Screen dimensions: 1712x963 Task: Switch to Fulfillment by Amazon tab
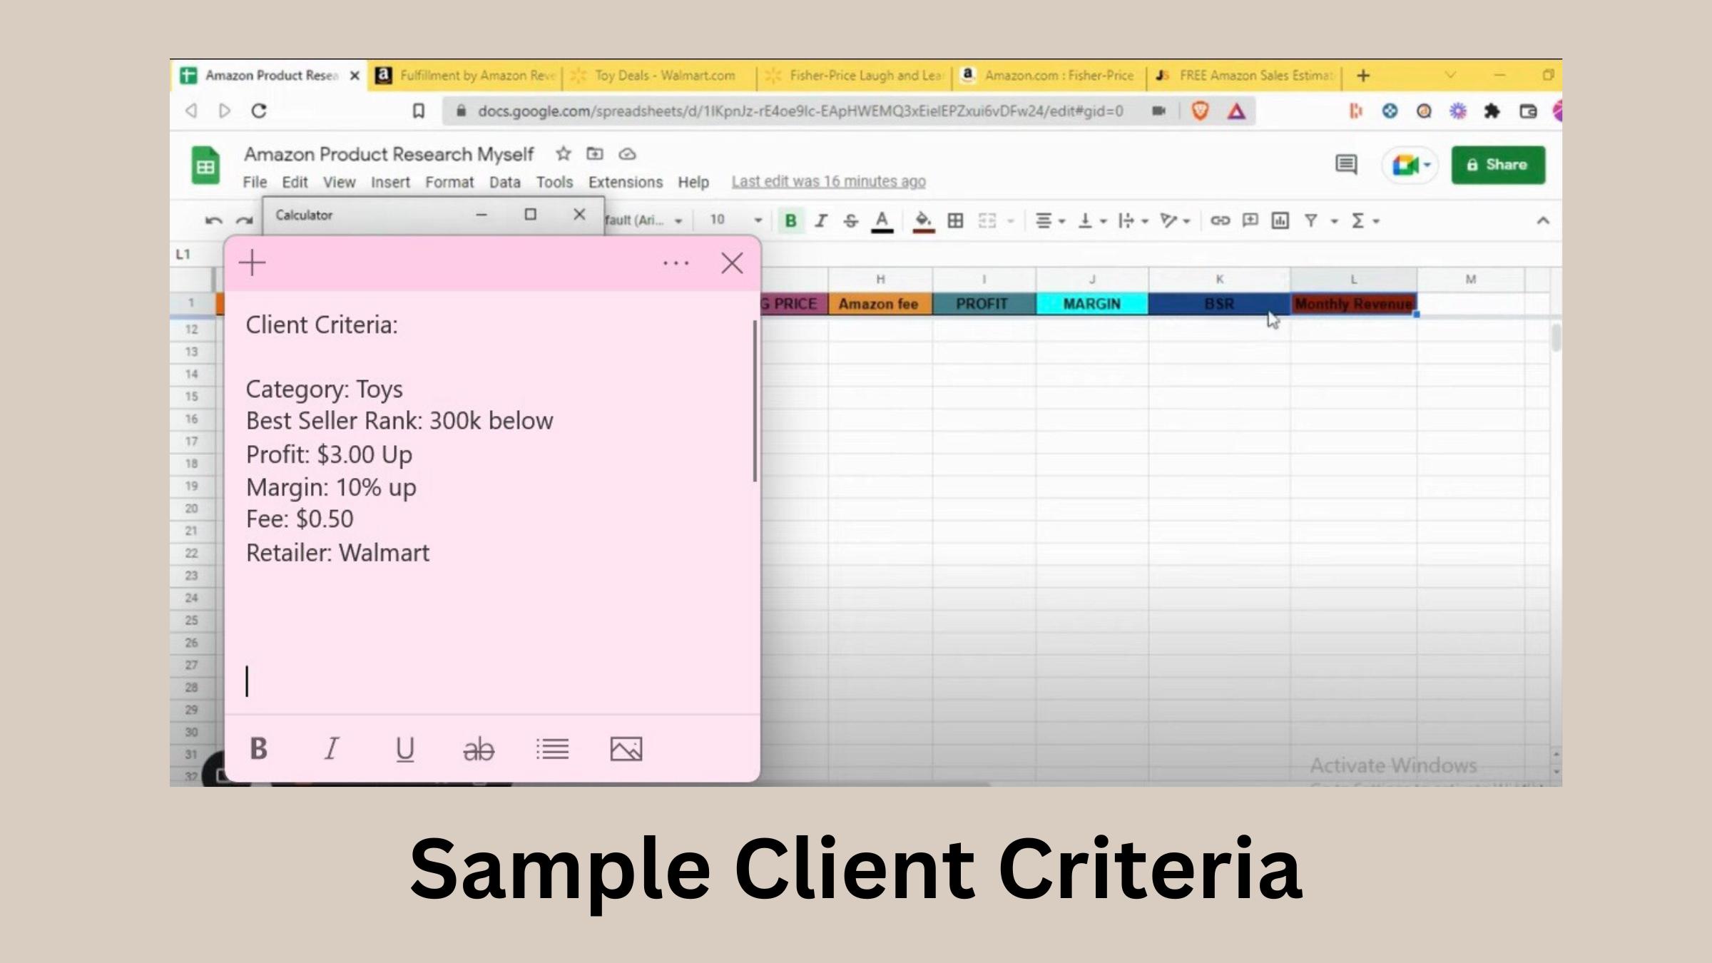tap(464, 75)
